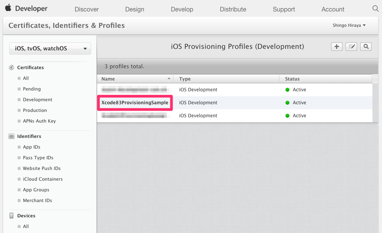Open the iOS, tvOS, watchOS platform dropdown
The width and height of the screenshot is (382, 233).
point(50,49)
